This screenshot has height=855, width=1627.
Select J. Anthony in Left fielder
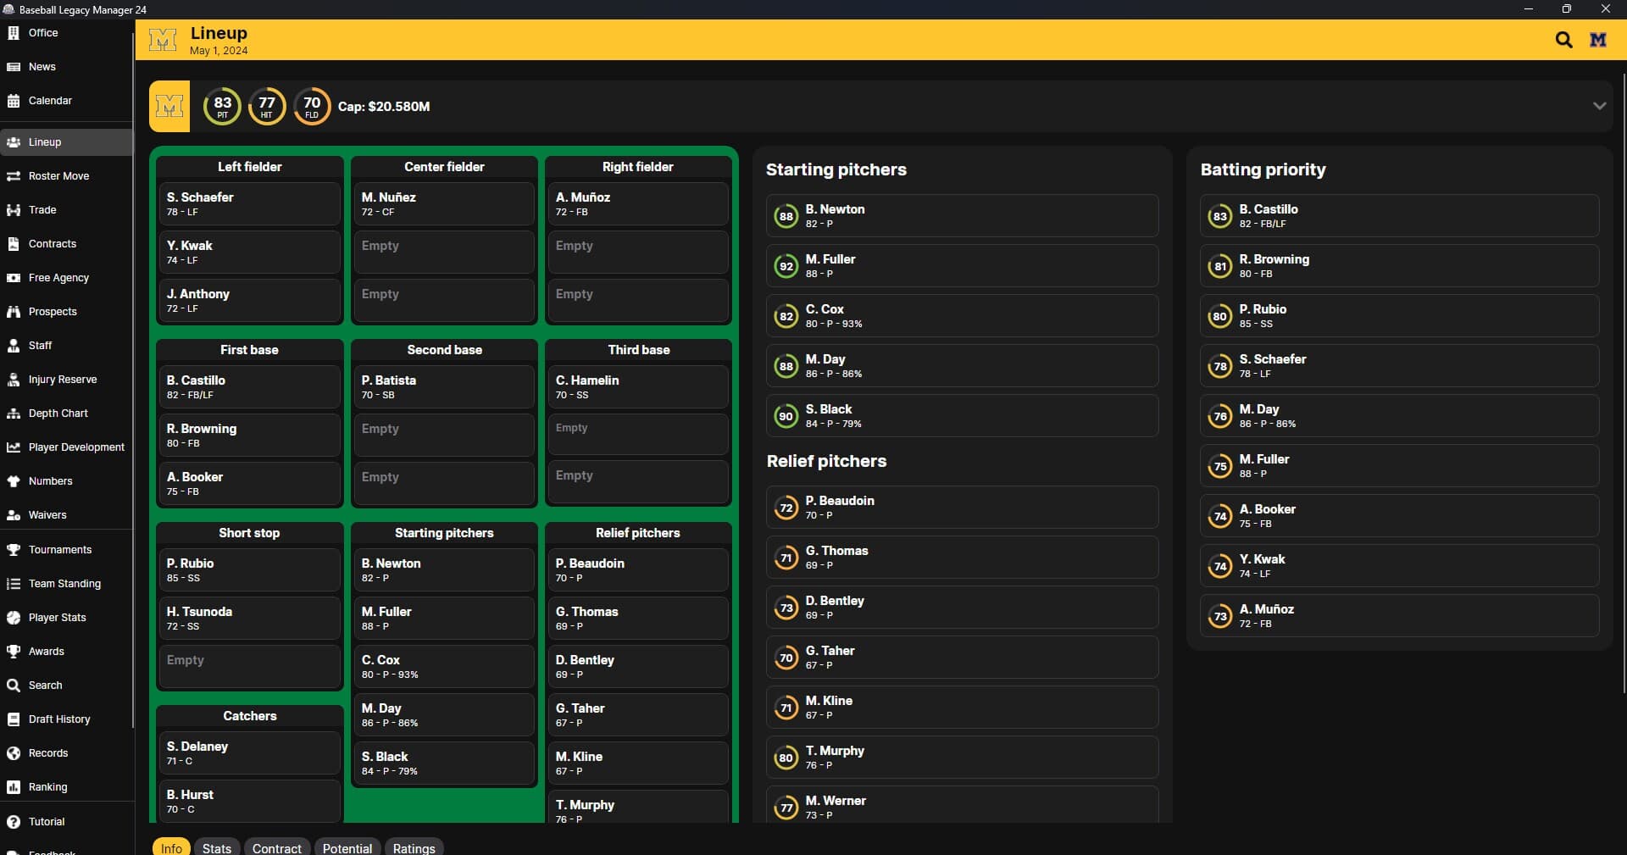point(249,300)
